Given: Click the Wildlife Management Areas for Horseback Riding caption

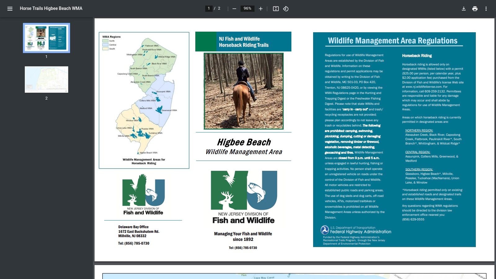Looking at the screenshot, I should pos(144,162).
